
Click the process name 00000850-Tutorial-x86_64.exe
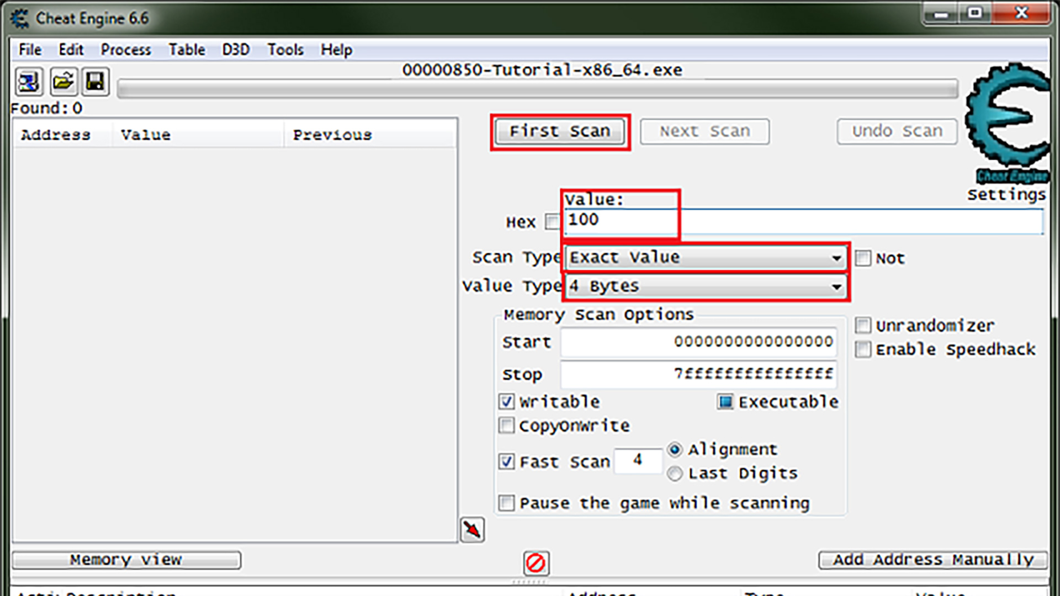tap(542, 71)
